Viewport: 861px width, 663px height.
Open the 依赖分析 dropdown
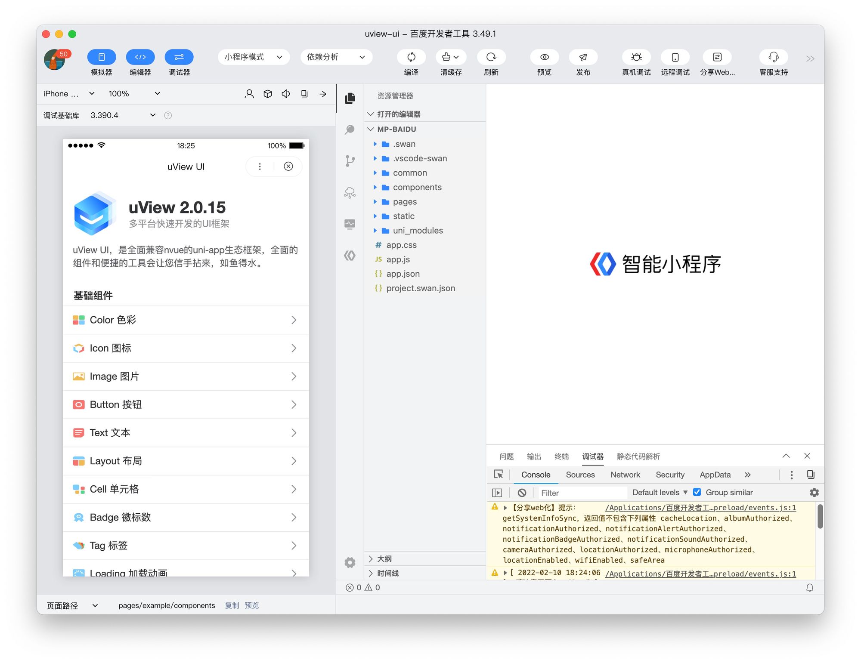point(336,57)
